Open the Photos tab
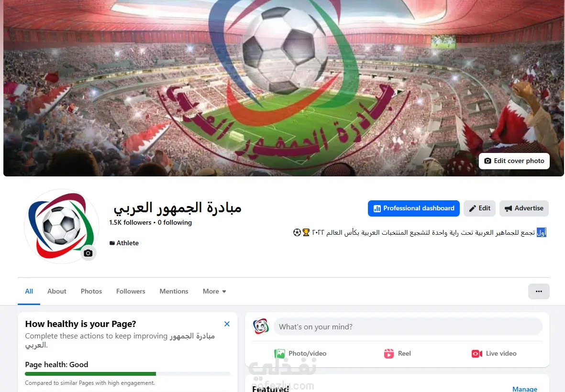Viewport: 565px width, 392px height. pos(91,291)
